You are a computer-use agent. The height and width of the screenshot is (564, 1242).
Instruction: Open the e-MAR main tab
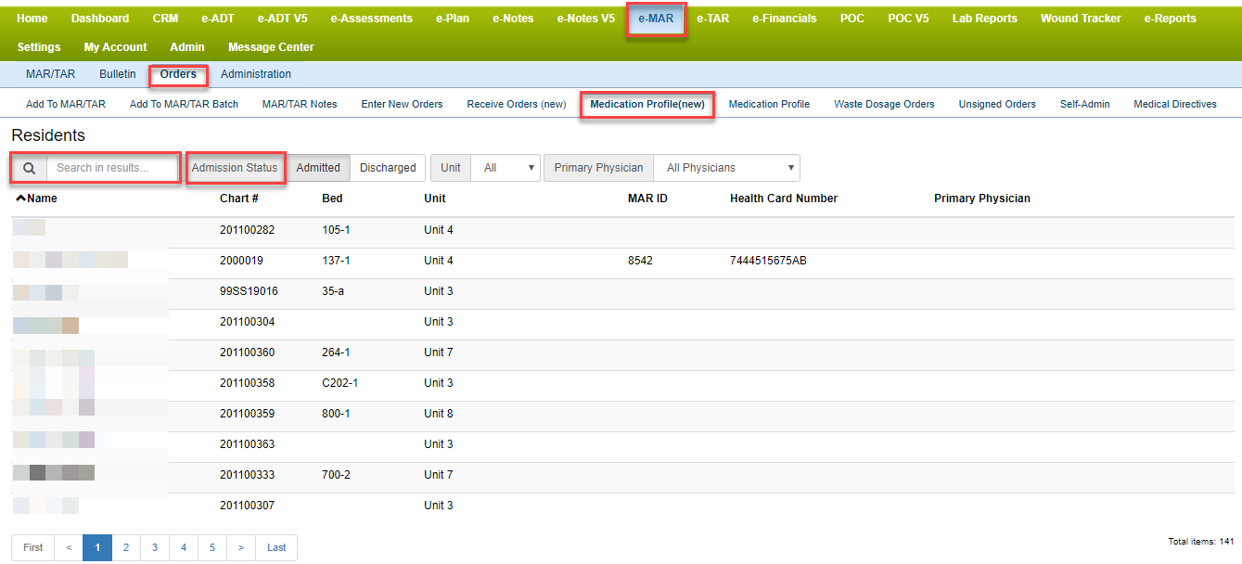pos(656,19)
